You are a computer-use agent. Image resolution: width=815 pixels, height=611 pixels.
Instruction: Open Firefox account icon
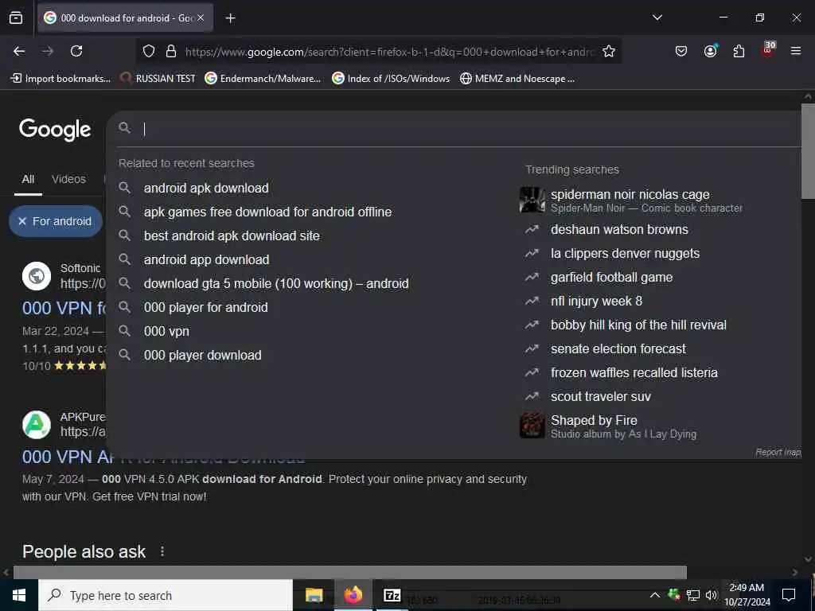(710, 51)
